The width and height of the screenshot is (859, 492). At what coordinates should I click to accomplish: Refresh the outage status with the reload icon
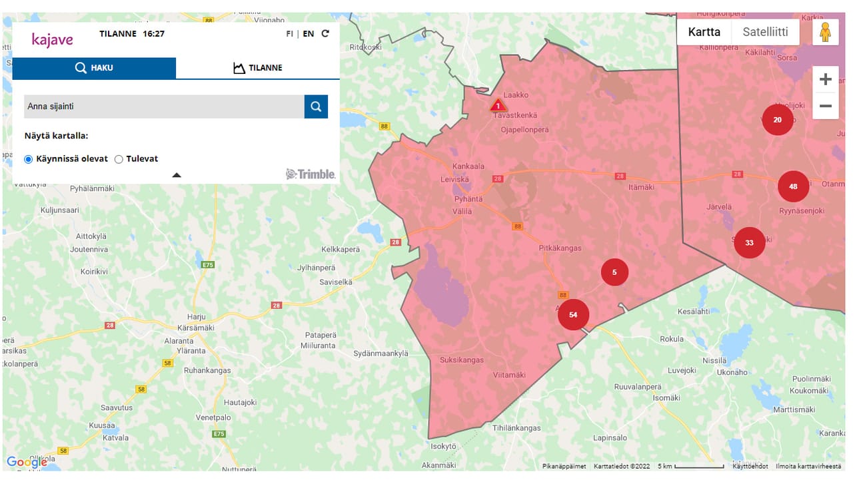tap(325, 33)
